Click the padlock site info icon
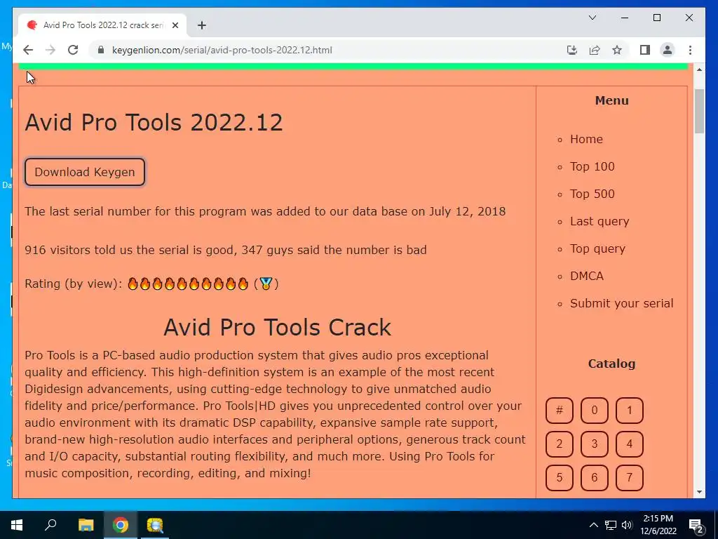The width and height of the screenshot is (718, 539). (x=101, y=50)
